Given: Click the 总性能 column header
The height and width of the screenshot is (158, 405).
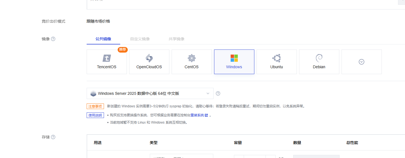Looking at the screenshot, I should (352, 143).
